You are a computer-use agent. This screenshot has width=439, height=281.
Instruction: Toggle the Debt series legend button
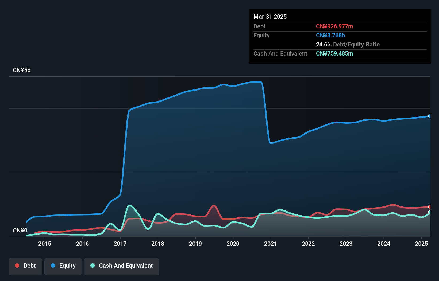pos(25,266)
